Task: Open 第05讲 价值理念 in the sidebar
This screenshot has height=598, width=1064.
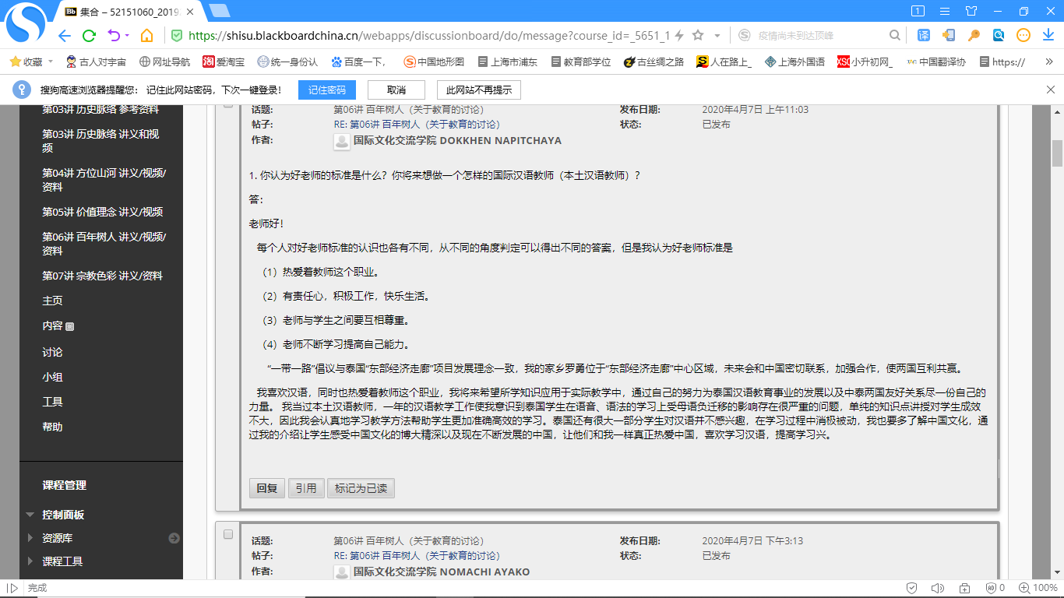Action: [x=102, y=212]
